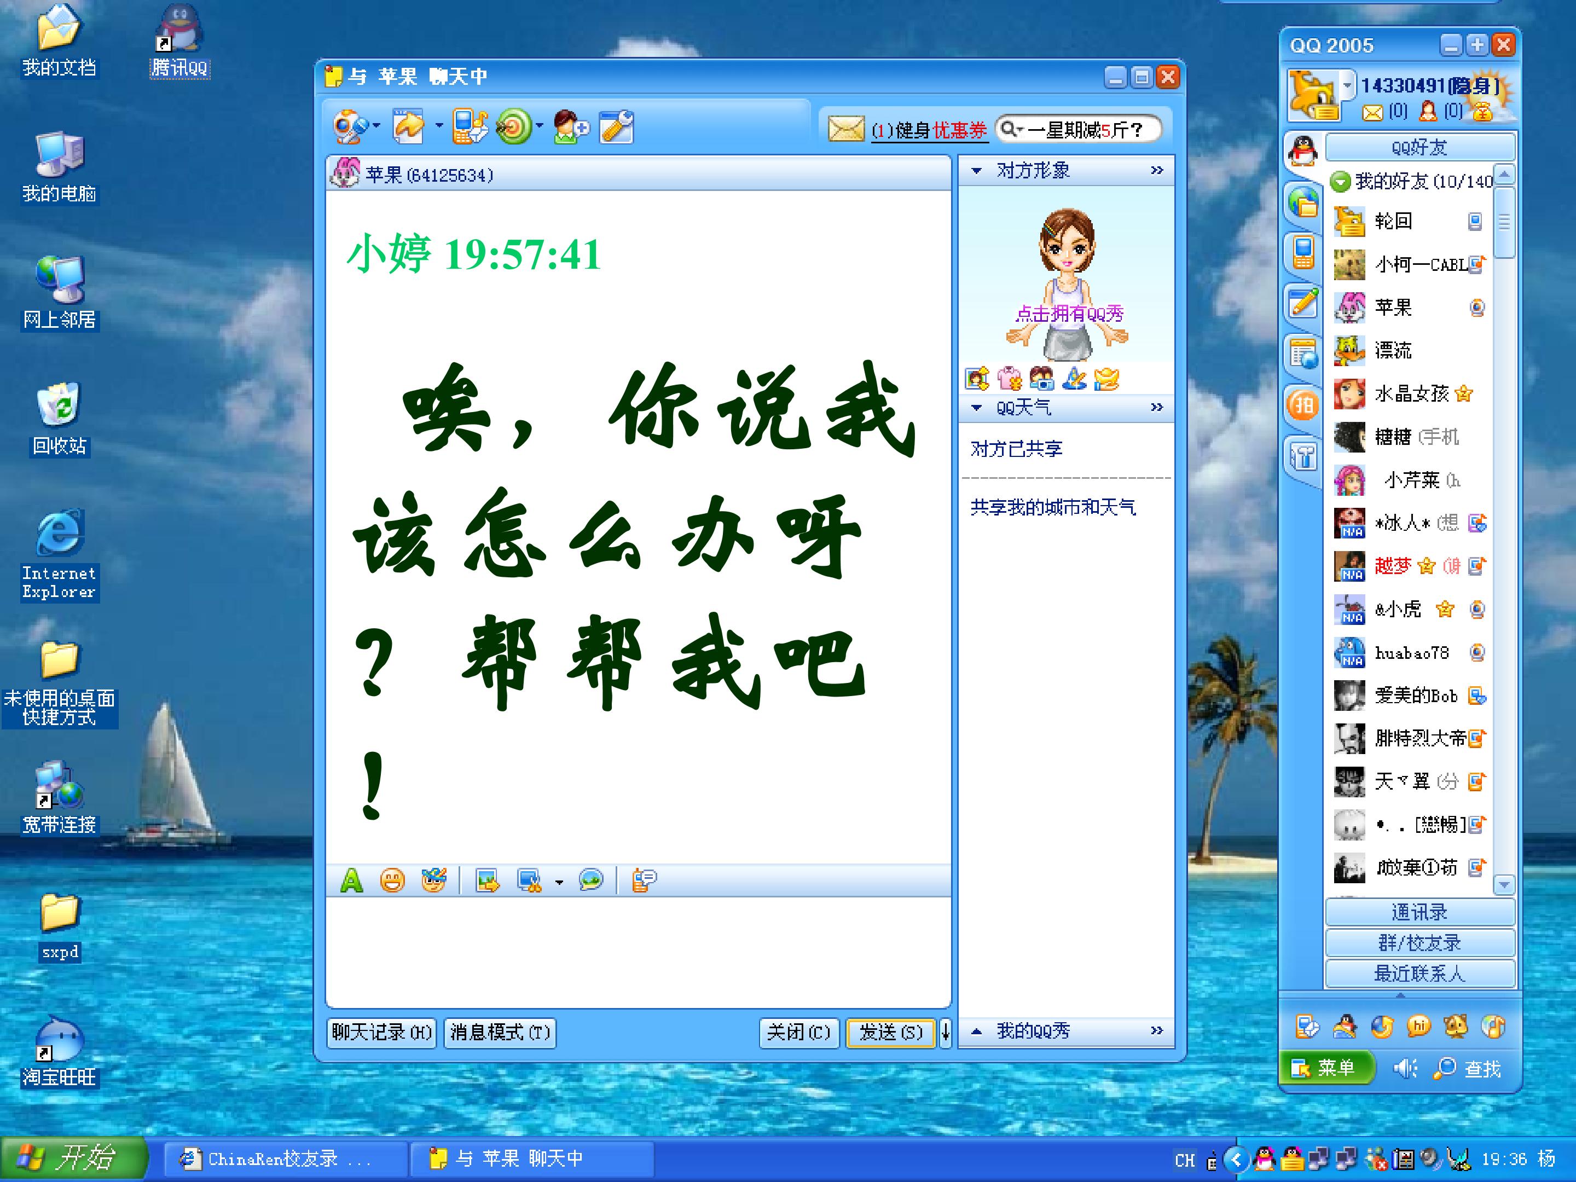The width and height of the screenshot is (1576, 1182).
Task: Click the ChinaRen校友录 taskbar item
Action: click(x=285, y=1158)
